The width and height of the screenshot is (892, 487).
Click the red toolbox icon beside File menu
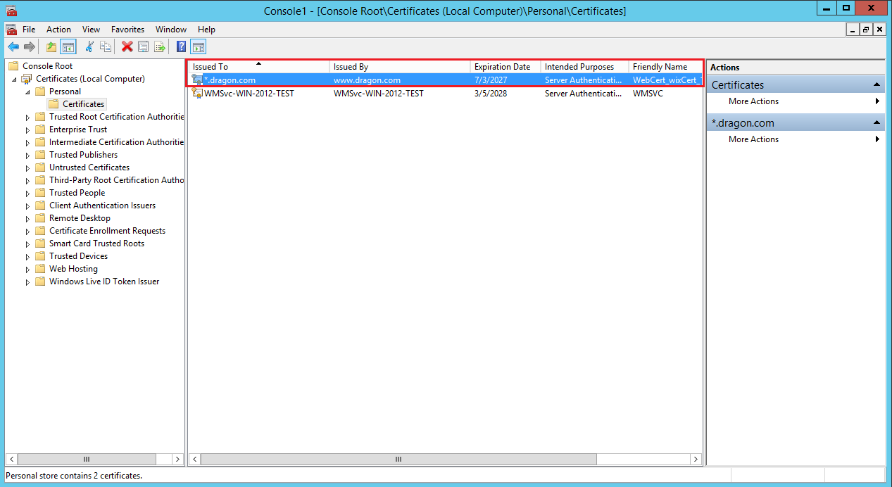pyautogui.click(x=11, y=30)
